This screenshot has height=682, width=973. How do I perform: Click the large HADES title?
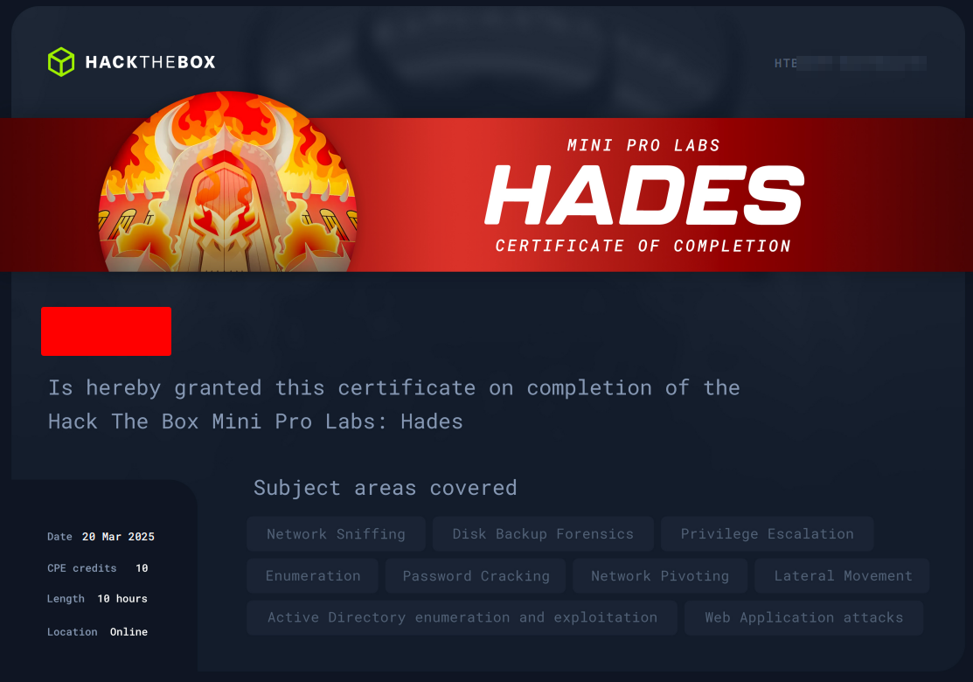[644, 195]
